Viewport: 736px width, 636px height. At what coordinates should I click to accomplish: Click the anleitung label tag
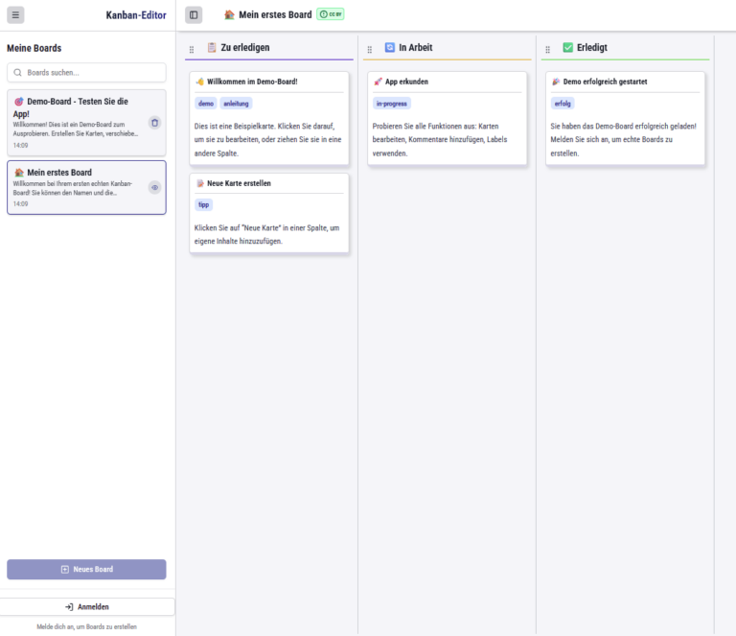pos(236,104)
